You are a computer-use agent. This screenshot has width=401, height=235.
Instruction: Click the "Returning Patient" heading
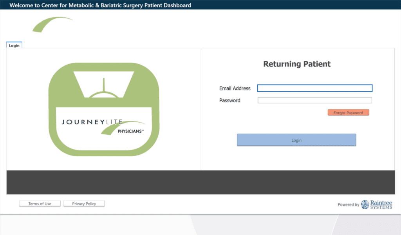point(297,64)
